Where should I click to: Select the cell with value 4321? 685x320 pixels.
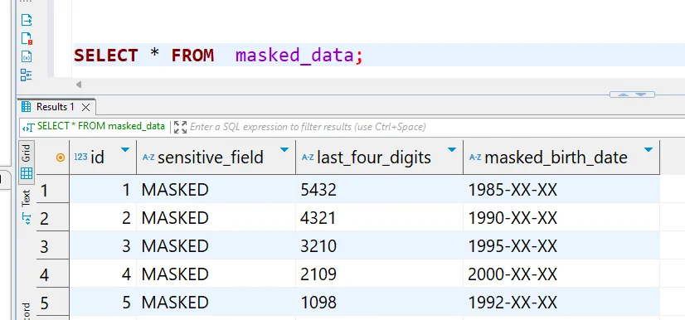(380, 217)
